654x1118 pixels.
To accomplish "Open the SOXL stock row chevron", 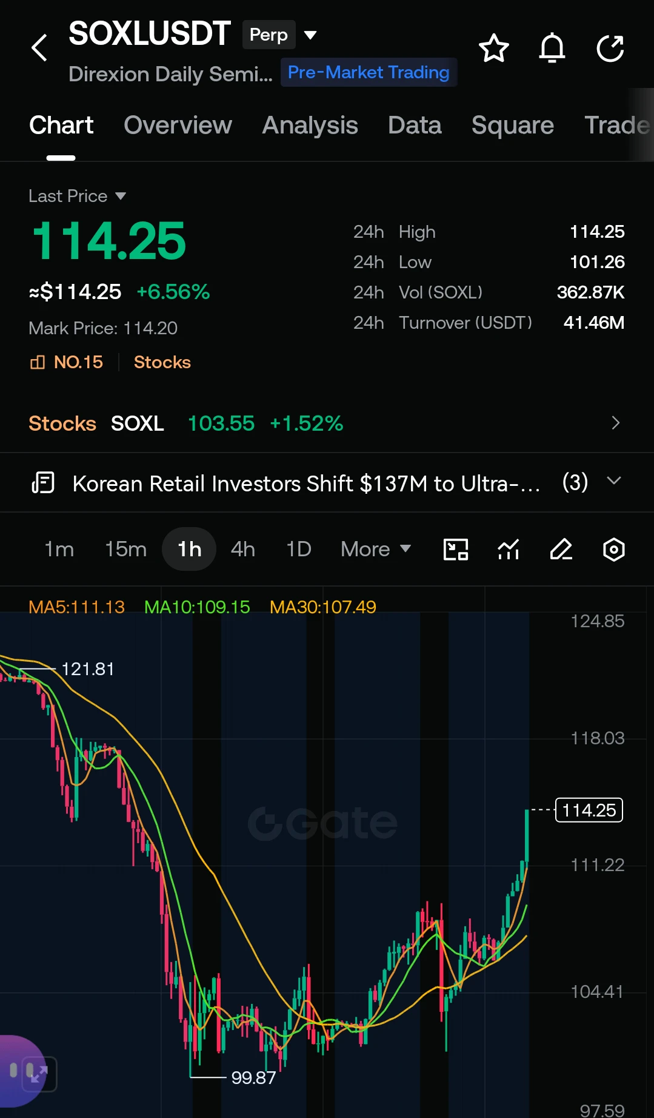I will click(x=616, y=423).
